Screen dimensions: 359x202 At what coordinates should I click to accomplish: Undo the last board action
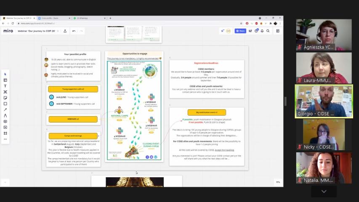click(x=74, y=31)
